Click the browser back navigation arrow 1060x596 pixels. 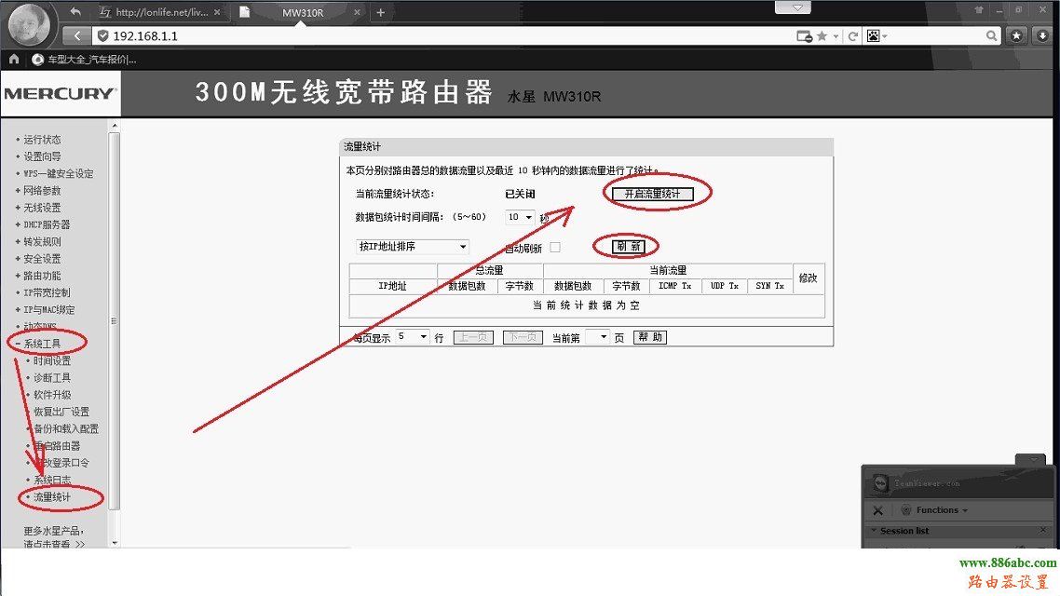tap(75, 35)
